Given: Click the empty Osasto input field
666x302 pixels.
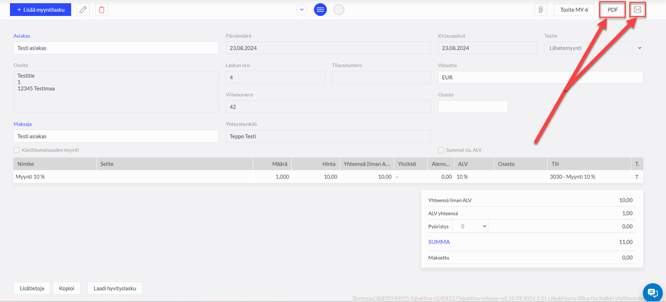Looking at the screenshot, I should (472, 106).
